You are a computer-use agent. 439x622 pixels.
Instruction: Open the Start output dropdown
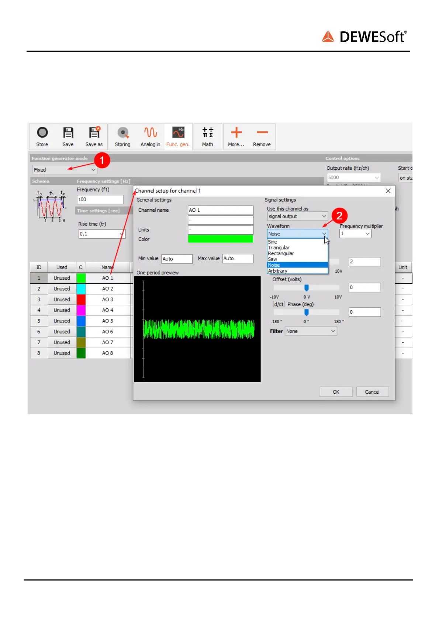coord(406,178)
